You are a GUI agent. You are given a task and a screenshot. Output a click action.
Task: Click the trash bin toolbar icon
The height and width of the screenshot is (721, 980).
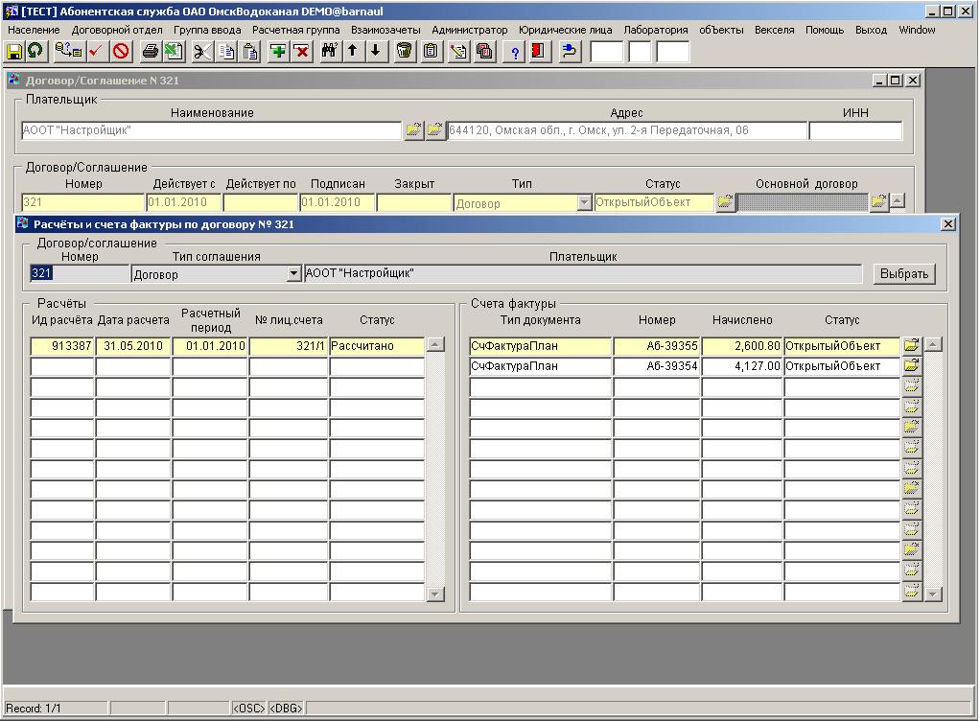tap(405, 52)
